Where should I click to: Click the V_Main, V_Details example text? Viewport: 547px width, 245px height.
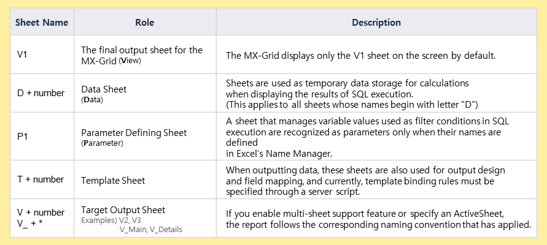click(x=151, y=229)
